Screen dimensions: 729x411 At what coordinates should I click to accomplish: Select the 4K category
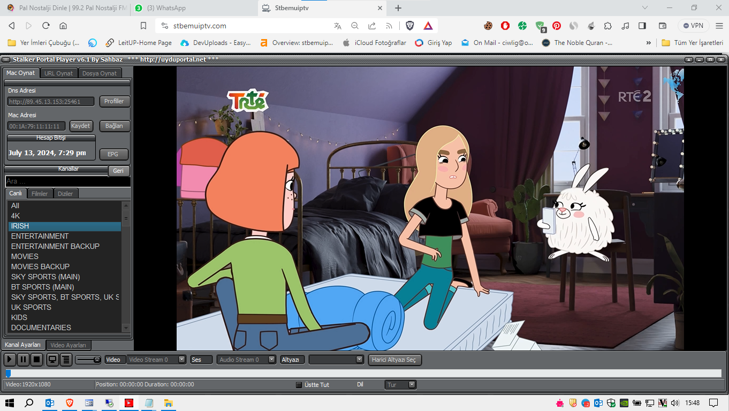tap(65, 216)
